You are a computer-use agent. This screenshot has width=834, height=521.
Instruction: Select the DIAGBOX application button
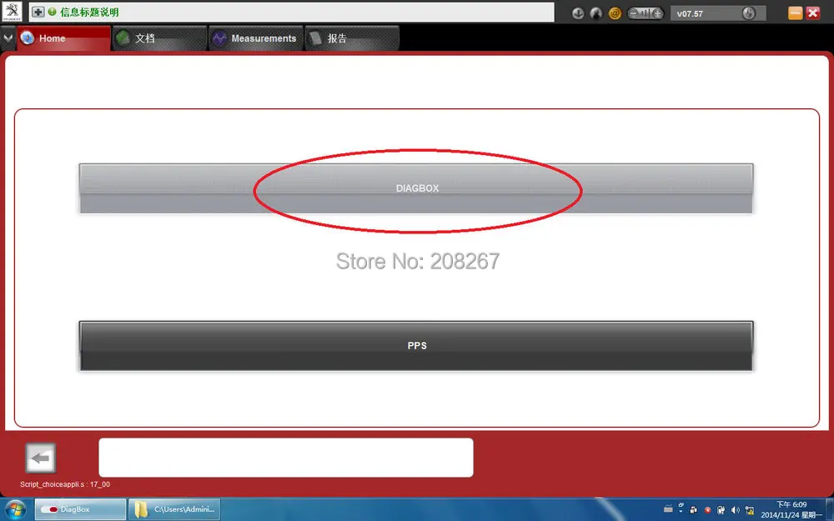point(416,188)
